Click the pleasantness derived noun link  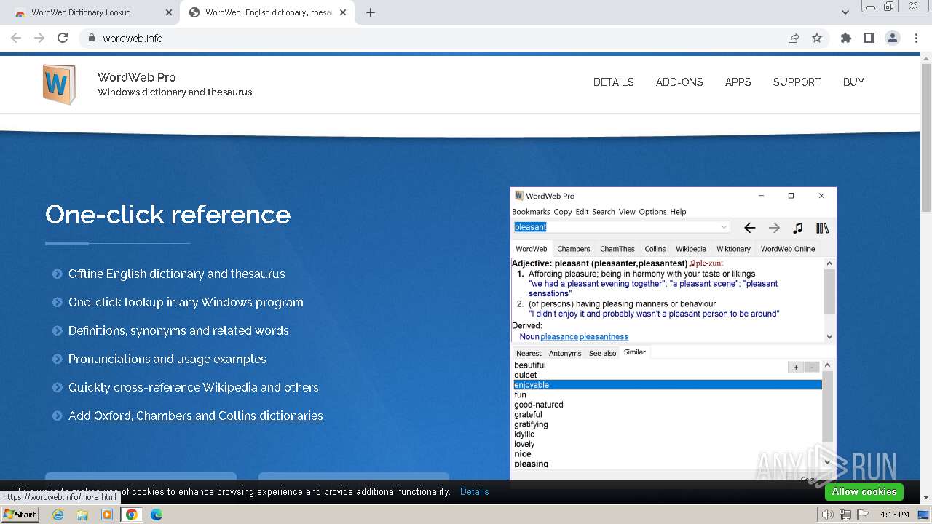[604, 337]
